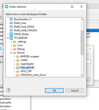
Task: Select the .settings tree label
Action: 22,42
